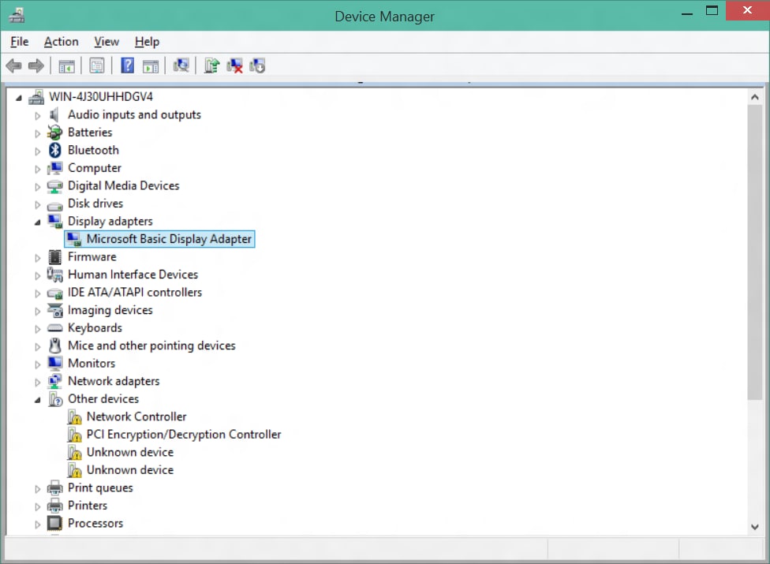Select the Network Controller device label
This screenshot has height=564, width=770.
tap(136, 416)
